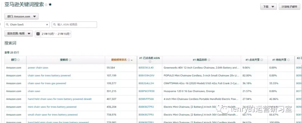
Task: Open the power chain saws search term link
Action: point(38,68)
